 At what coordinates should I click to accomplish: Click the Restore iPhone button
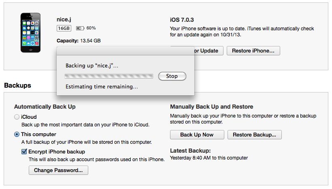click(x=253, y=51)
